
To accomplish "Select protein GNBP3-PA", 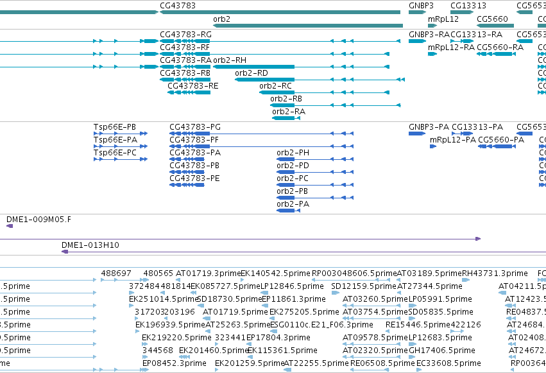I will 429,127.
